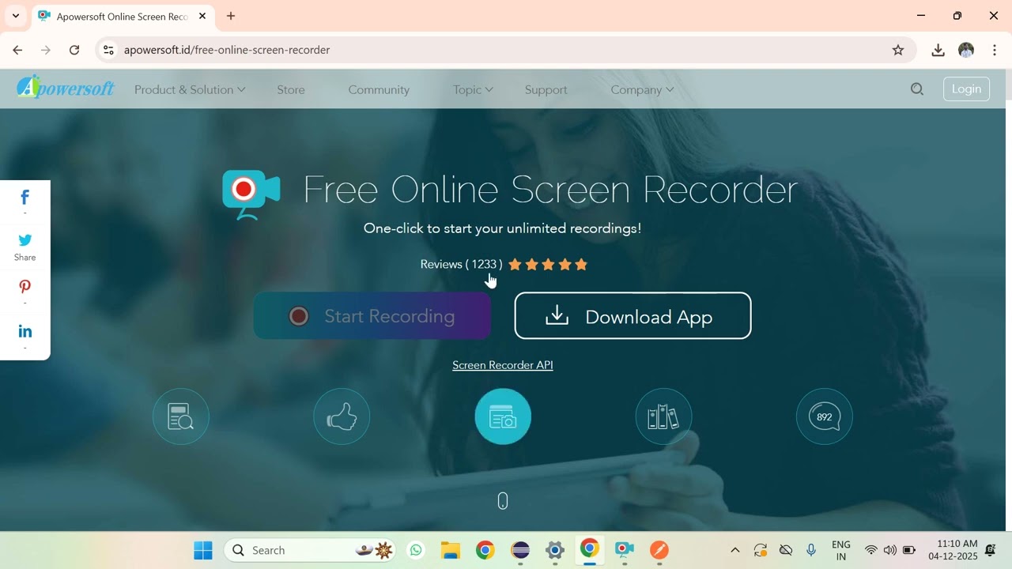Reload the current page
The height and width of the screenshot is (569, 1012).
[x=74, y=50]
